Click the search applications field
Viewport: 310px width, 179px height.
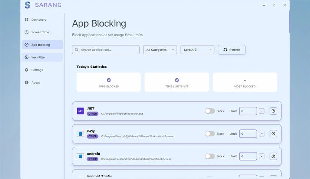coord(106,50)
